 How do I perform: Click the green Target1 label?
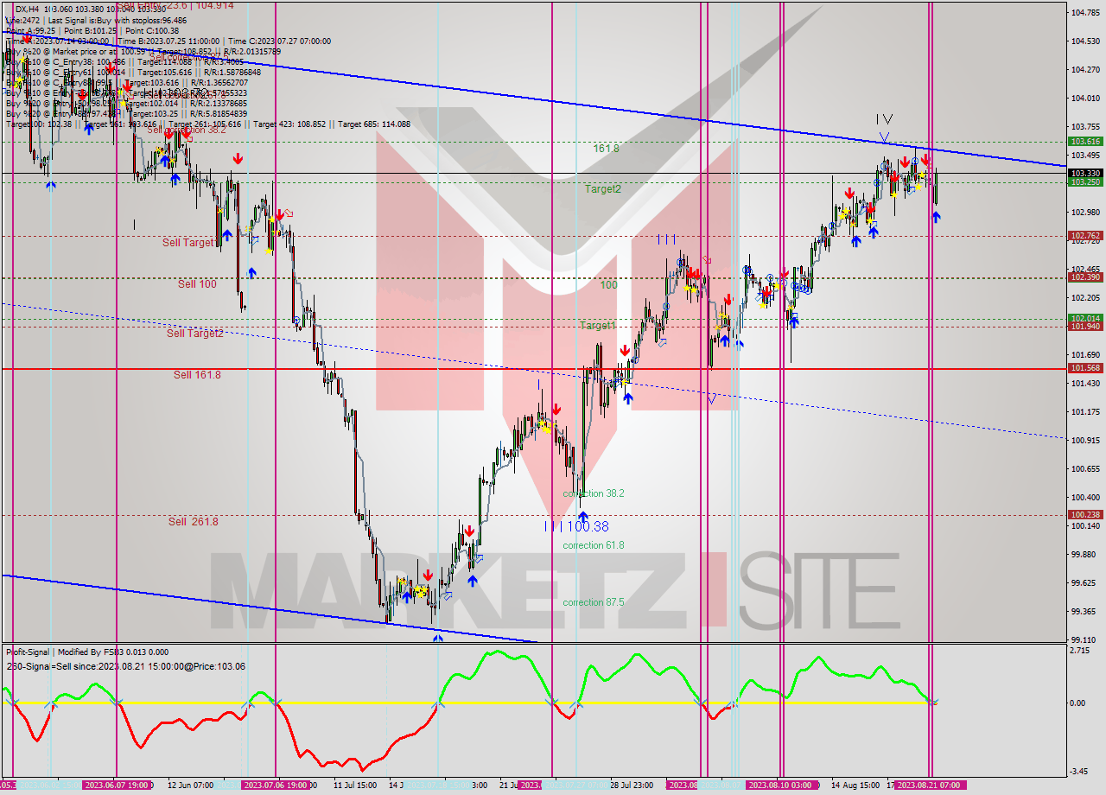tap(598, 326)
